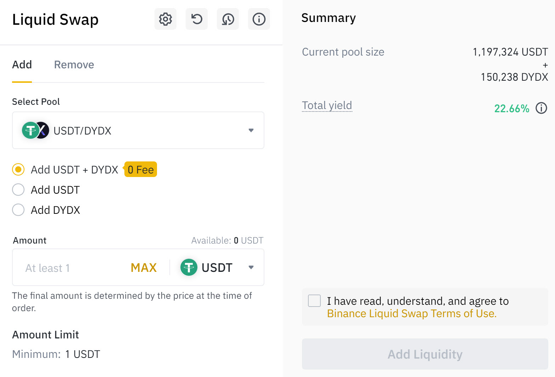The height and width of the screenshot is (377, 555).
Task: Click the Add Liquidity button
Action: [x=425, y=354]
